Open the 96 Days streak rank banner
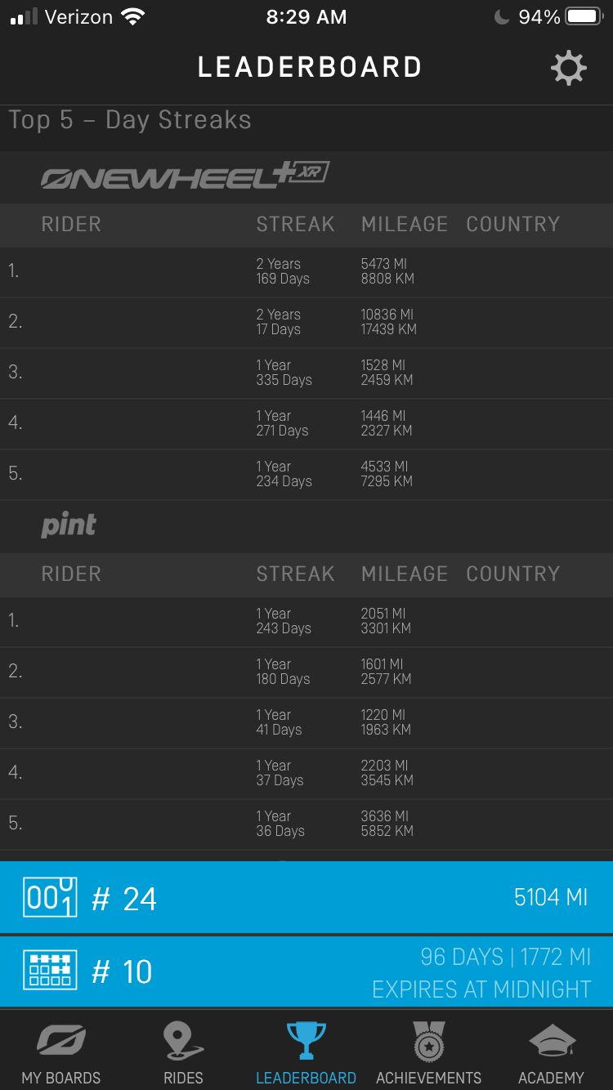This screenshot has width=613, height=1090. coord(306,972)
